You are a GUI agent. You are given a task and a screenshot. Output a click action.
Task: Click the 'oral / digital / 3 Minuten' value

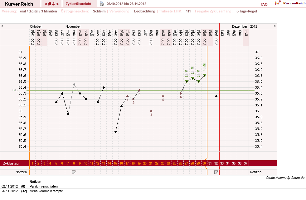pos(38,11)
